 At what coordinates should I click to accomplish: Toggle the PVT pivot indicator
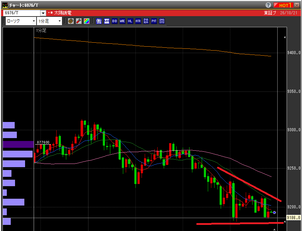(154, 21)
